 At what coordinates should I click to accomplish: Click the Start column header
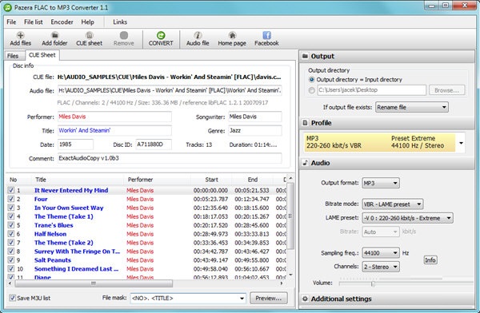(x=211, y=180)
